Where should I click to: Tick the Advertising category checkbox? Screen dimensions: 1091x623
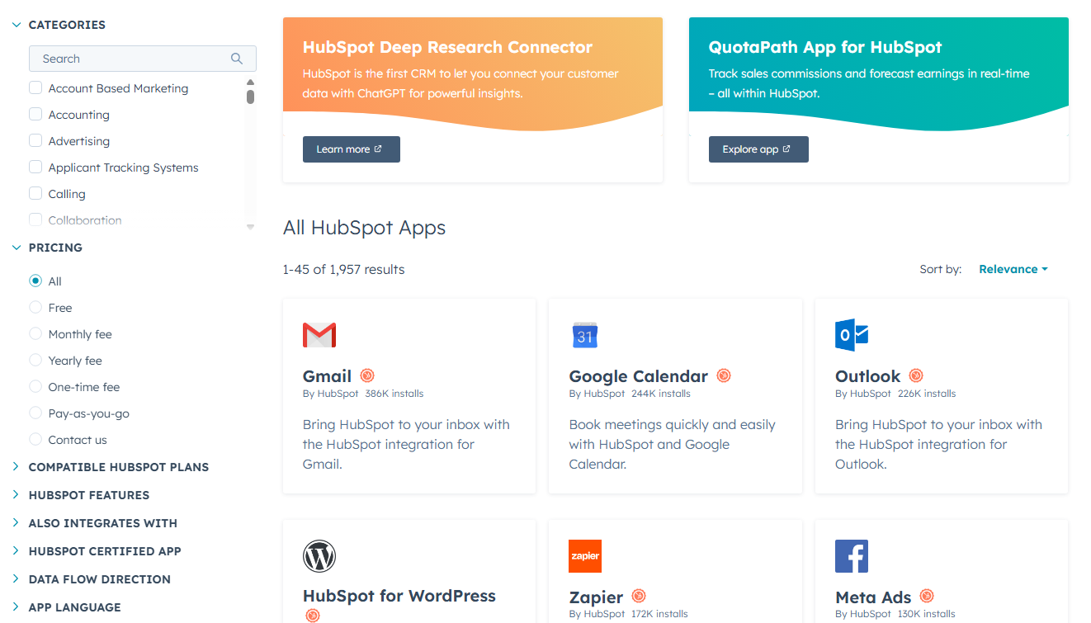coord(35,141)
